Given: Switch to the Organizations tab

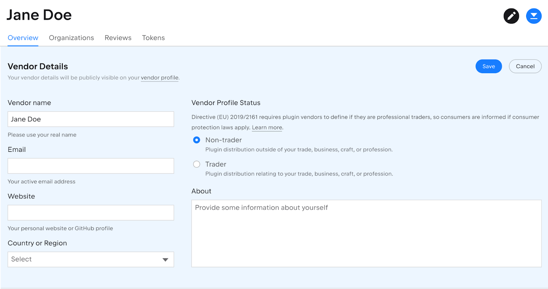Looking at the screenshot, I should [71, 38].
